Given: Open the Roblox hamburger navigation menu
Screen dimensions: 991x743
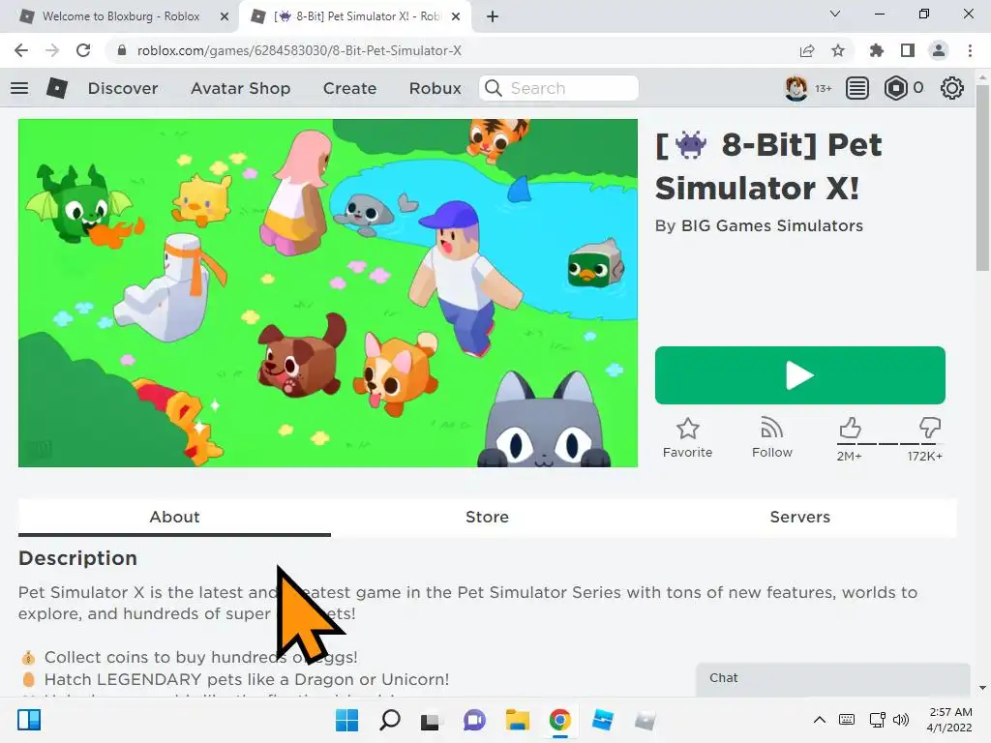Looking at the screenshot, I should point(19,88).
